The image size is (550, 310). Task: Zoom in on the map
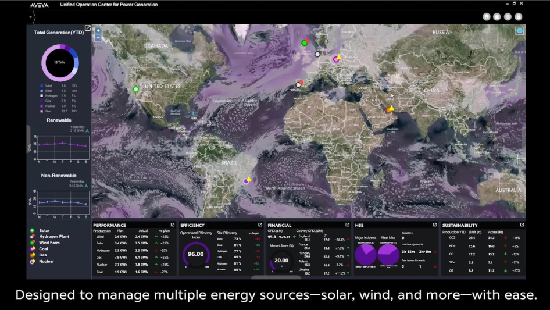(x=98, y=30)
